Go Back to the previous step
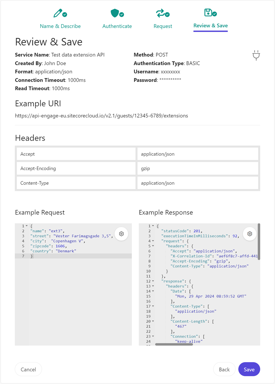 click(224, 369)
